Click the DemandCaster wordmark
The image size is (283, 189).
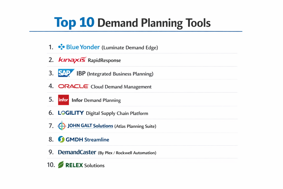77,152
